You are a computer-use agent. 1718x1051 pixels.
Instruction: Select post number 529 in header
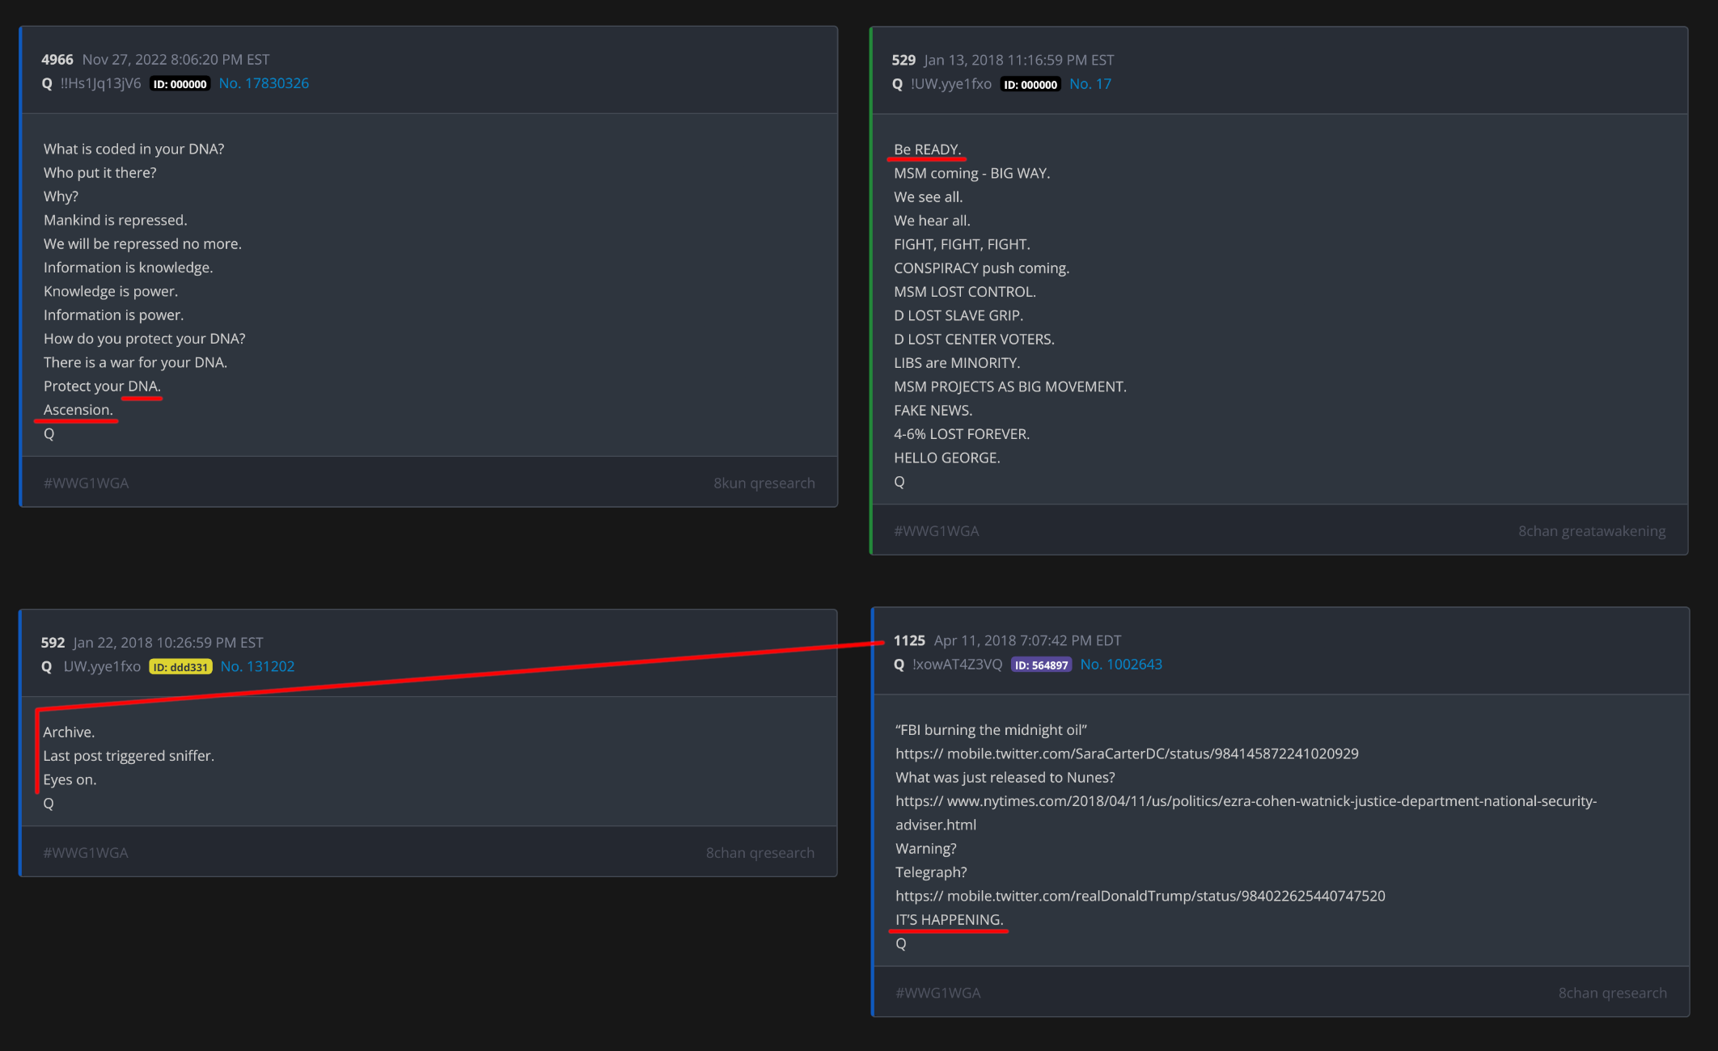tap(903, 60)
